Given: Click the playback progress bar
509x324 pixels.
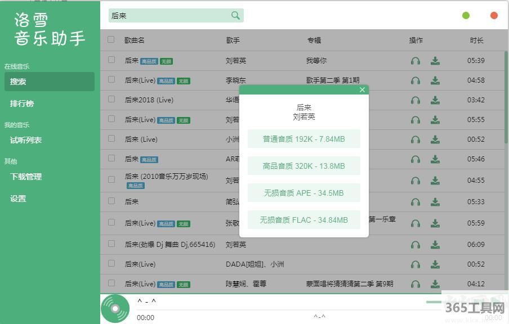Looking at the screenshot, I should click(x=282, y=310).
